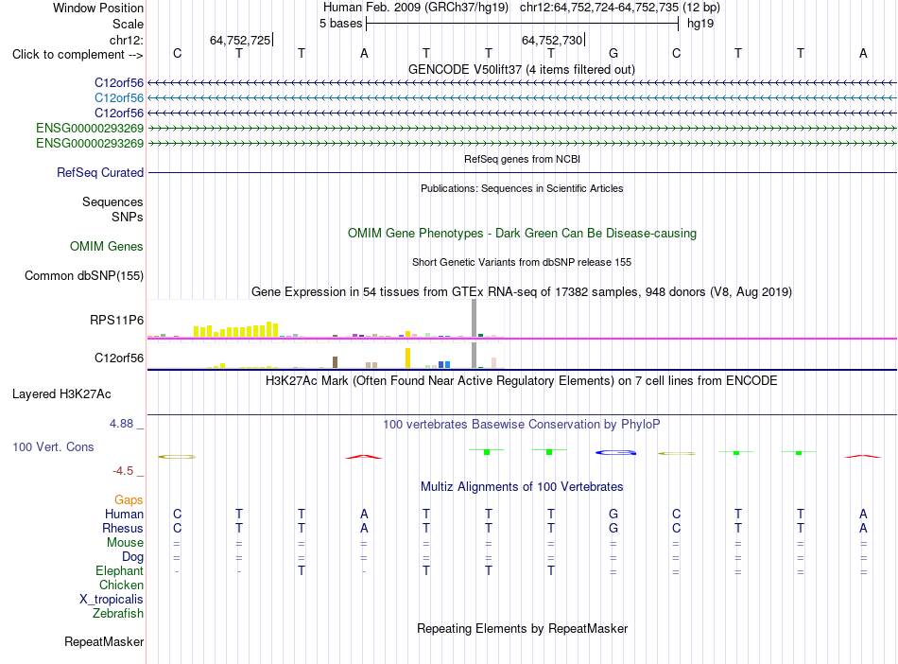This screenshot has height=664, width=898.
Task: Select the X_tropicalis alignment row label
Action: tap(112, 600)
